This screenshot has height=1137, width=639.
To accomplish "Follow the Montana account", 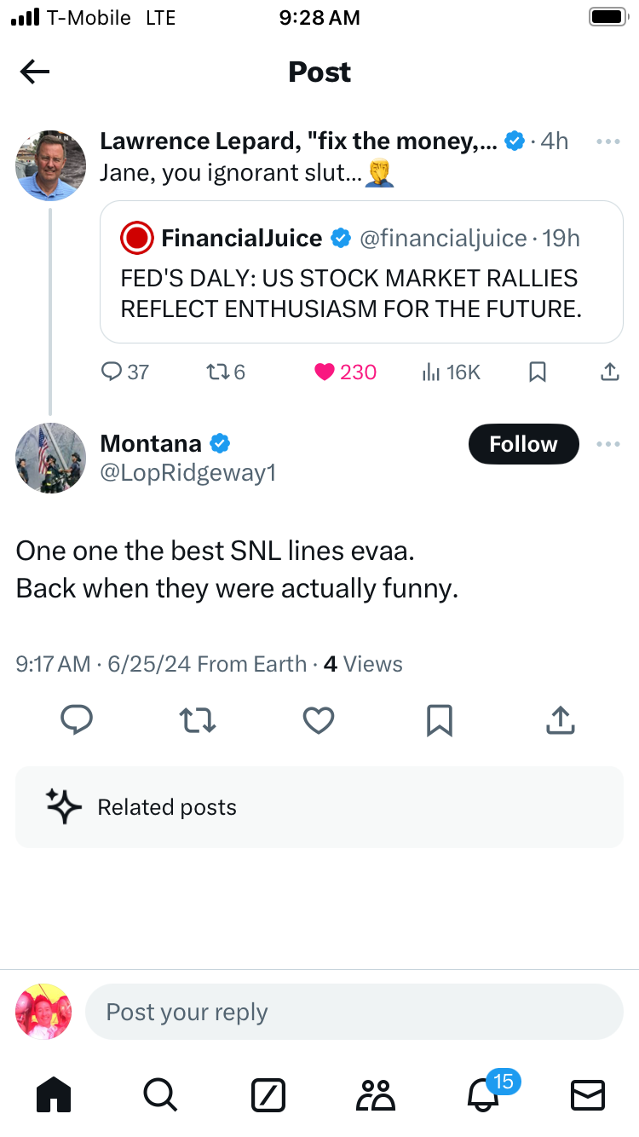I will (523, 444).
